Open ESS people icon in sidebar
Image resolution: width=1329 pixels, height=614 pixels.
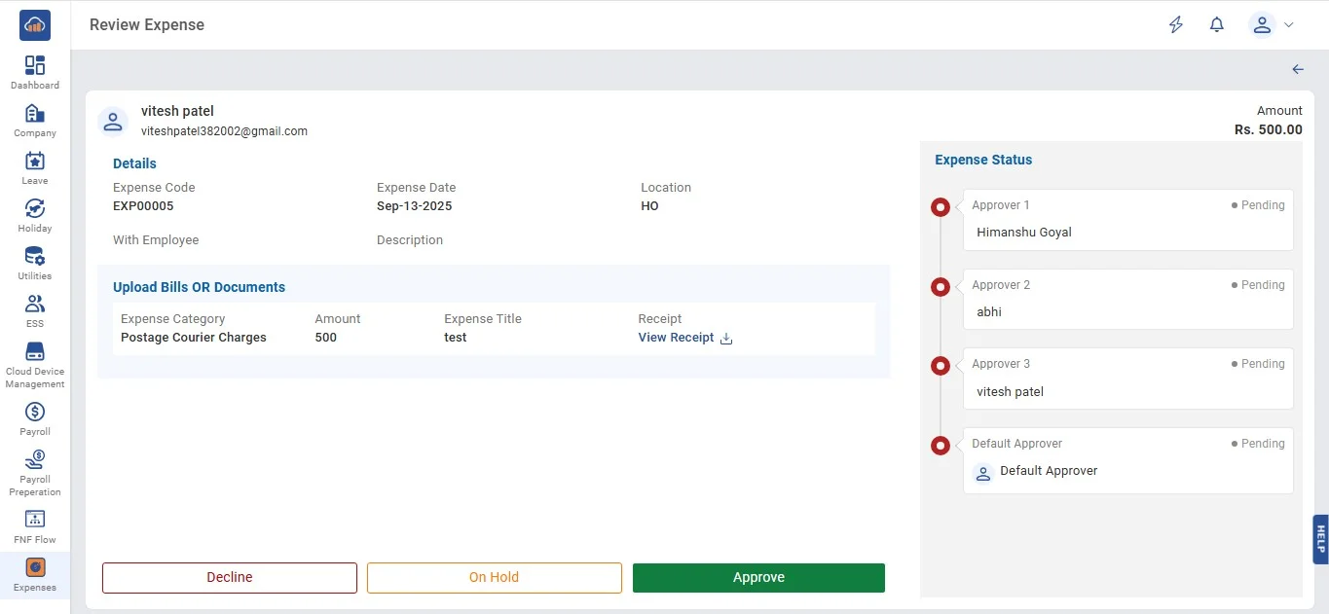click(x=35, y=305)
